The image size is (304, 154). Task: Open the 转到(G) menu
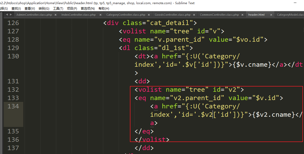click(x=44, y=9)
